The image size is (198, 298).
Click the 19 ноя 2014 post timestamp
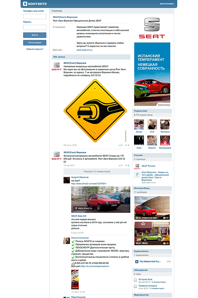point(69,165)
